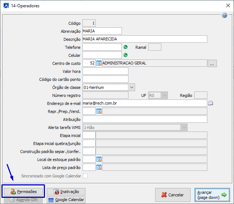Click the blue help question mark icon
The width and height of the screenshot is (234, 204).
225,15
